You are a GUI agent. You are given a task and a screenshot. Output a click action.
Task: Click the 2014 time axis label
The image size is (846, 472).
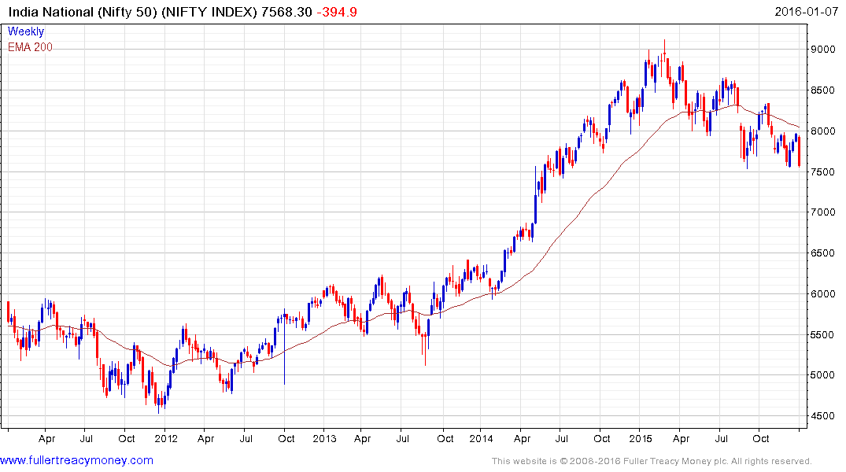[482, 438]
